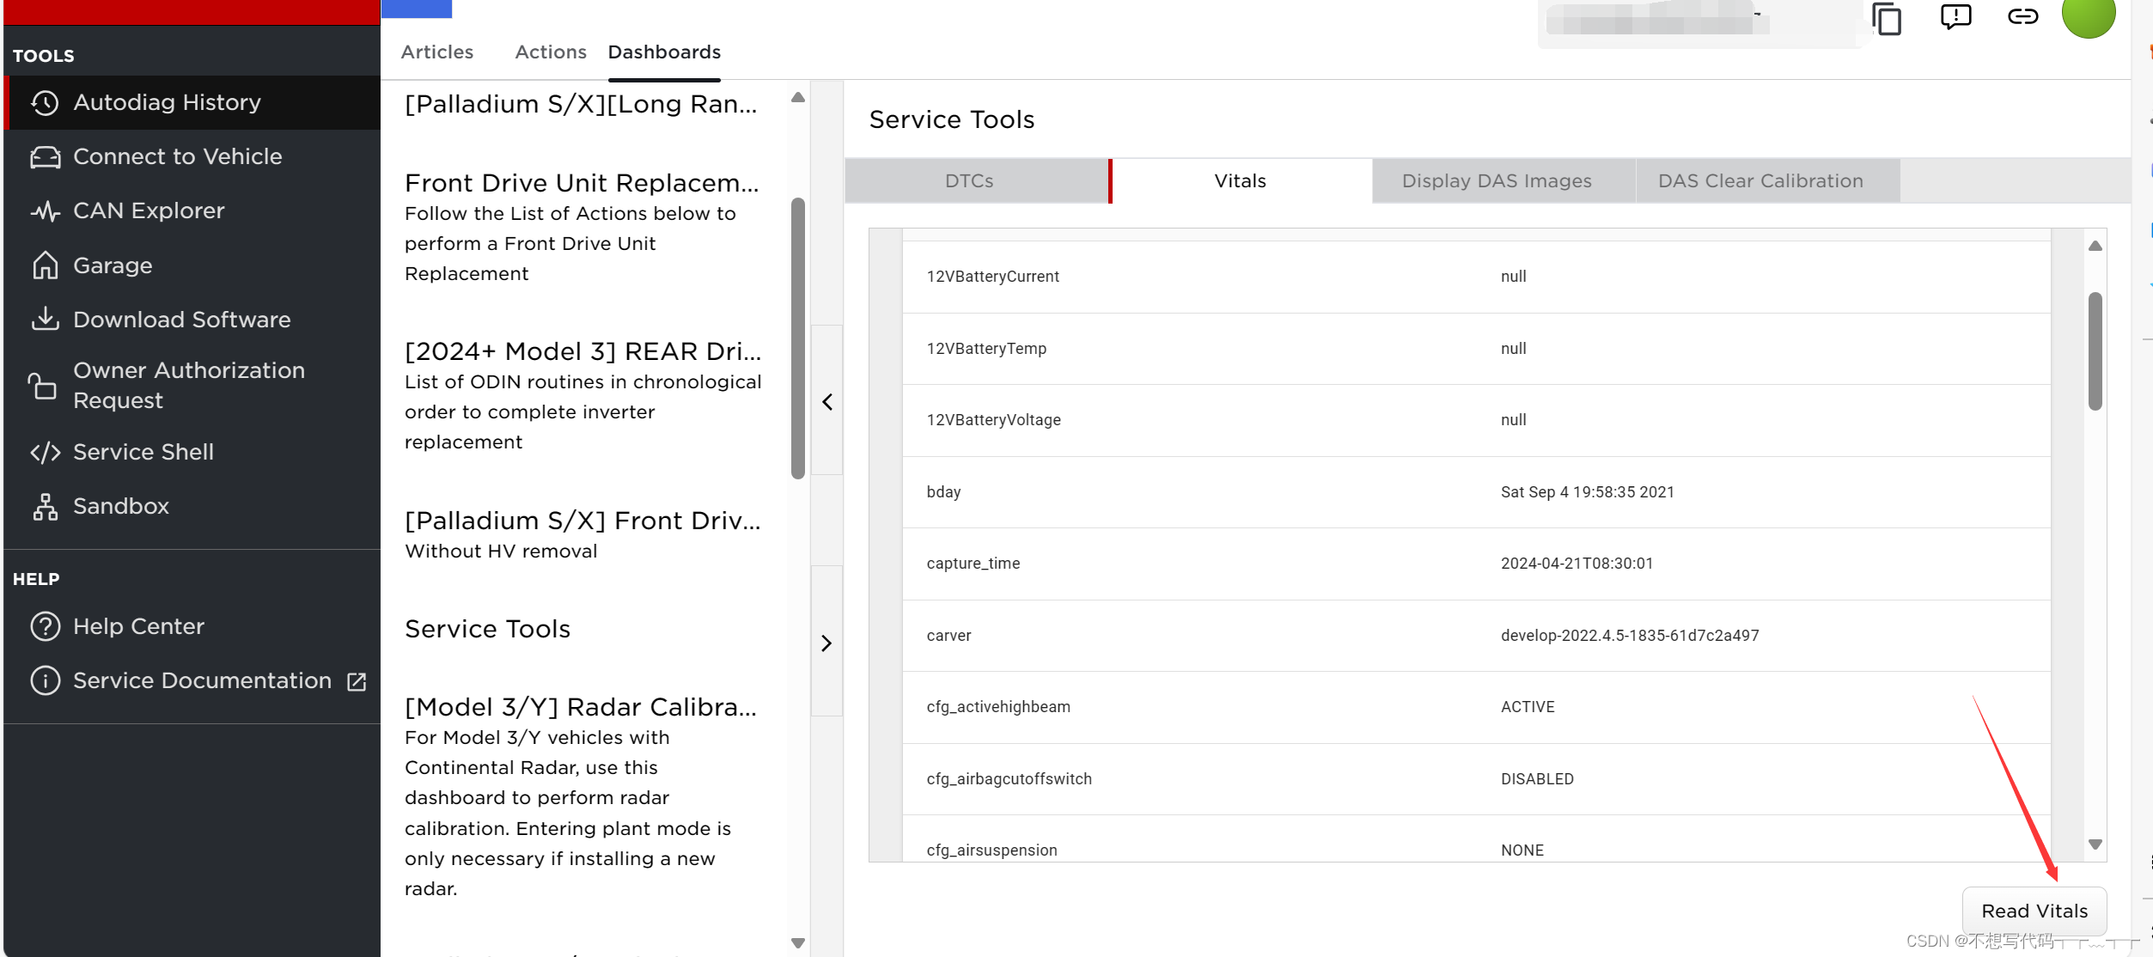Image resolution: width=2153 pixels, height=957 pixels.
Task: Expand the panel with right chevron
Action: click(826, 643)
